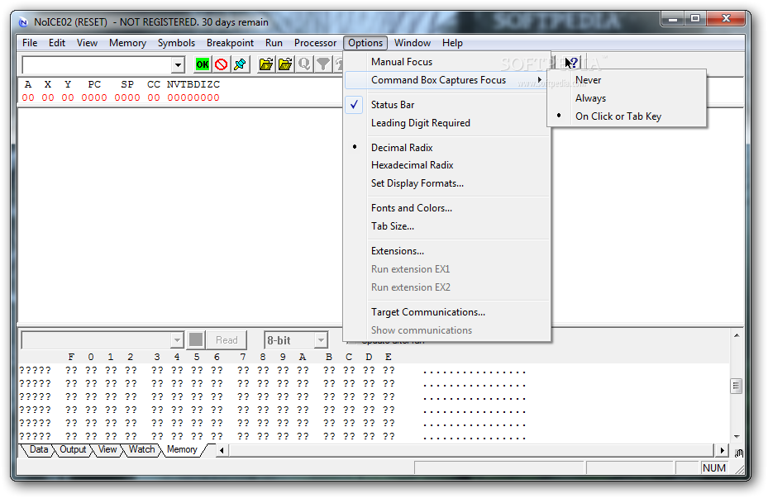The height and width of the screenshot is (498, 768).
Task: Select On Click or Tab Key option
Action: coord(627,116)
